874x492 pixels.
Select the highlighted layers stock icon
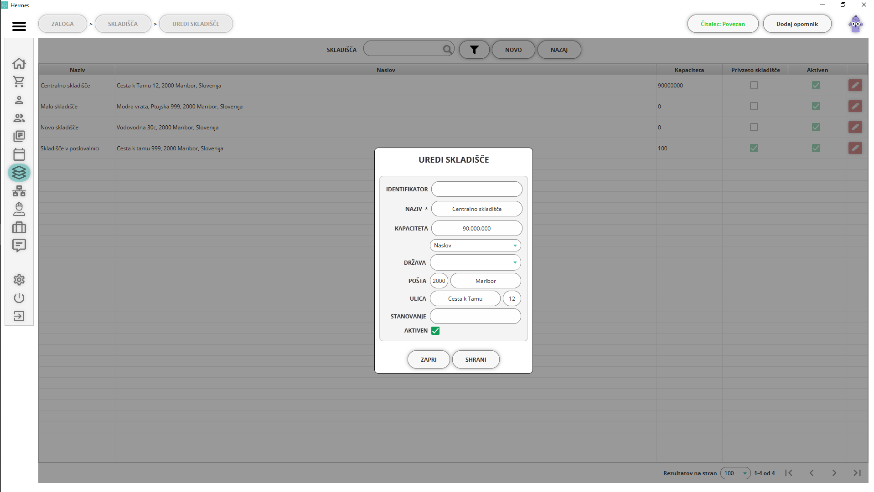tap(19, 173)
